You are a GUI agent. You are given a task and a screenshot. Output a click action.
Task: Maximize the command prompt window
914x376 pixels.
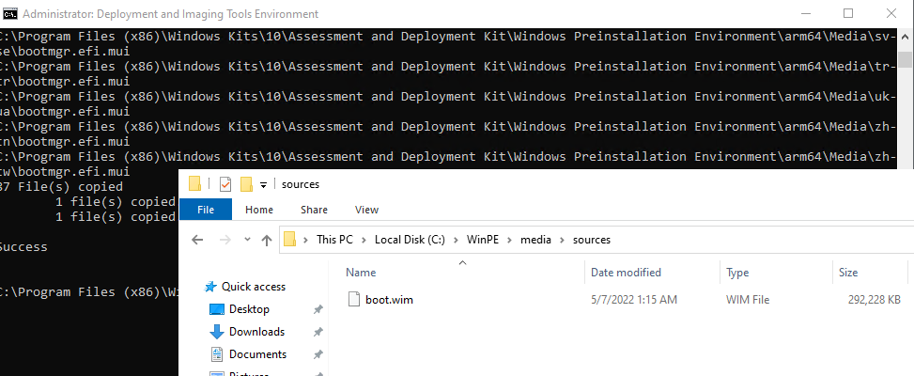tap(848, 13)
